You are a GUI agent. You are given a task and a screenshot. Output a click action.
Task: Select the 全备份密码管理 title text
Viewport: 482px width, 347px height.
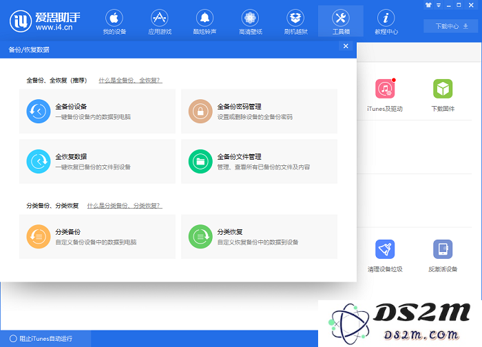tap(239, 107)
